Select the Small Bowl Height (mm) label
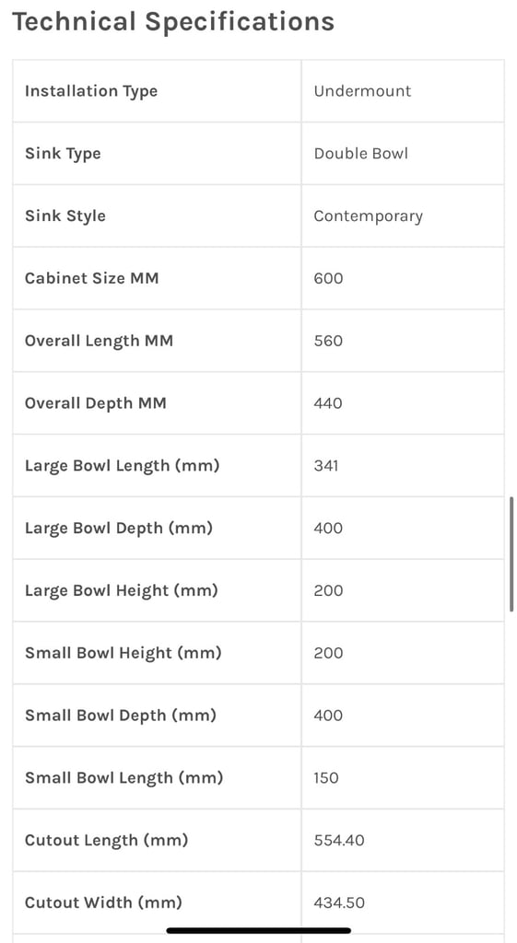The height and width of the screenshot is (943, 517). click(123, 653)
